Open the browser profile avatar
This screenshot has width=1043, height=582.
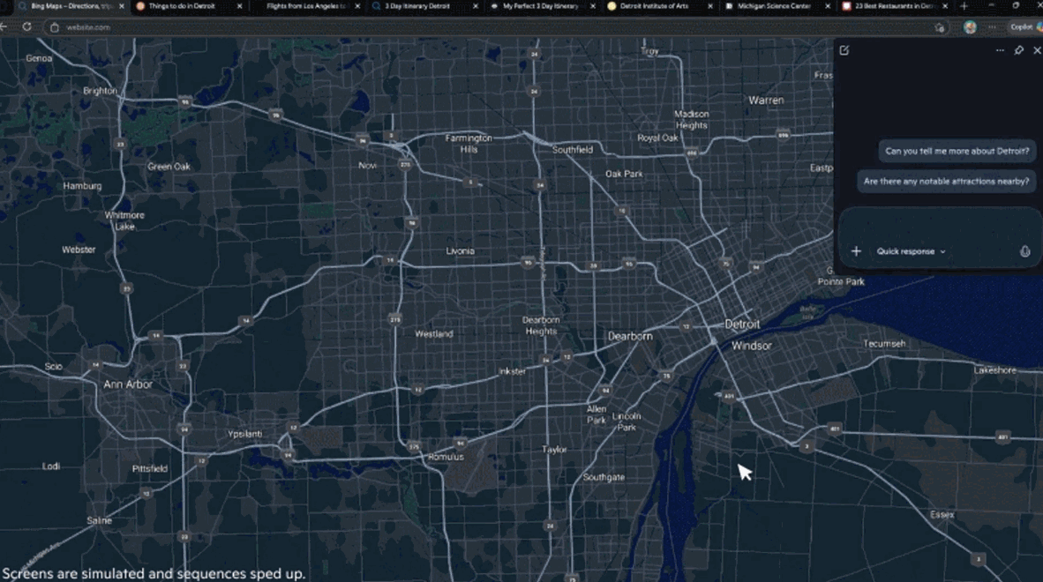[970, 26]
